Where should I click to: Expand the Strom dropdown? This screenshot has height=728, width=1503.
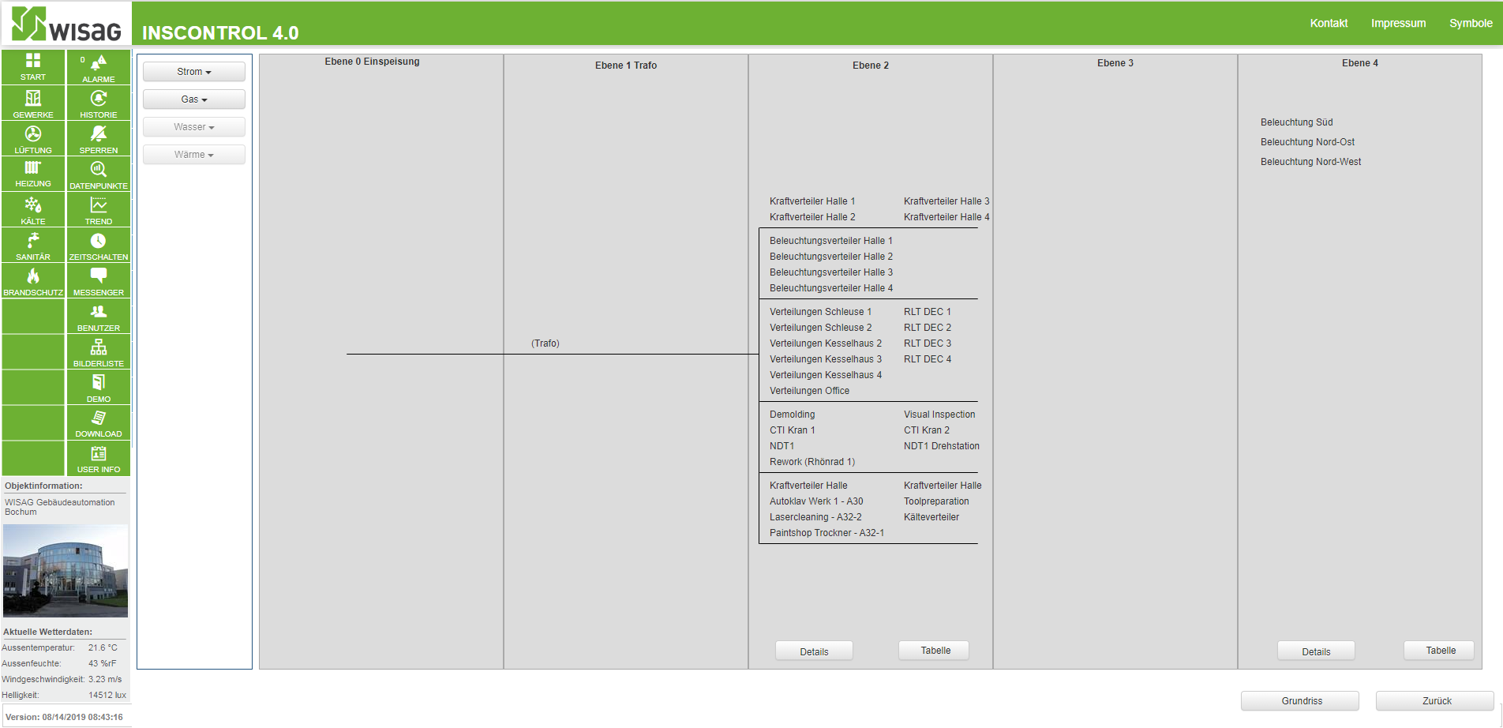point(194,72)
